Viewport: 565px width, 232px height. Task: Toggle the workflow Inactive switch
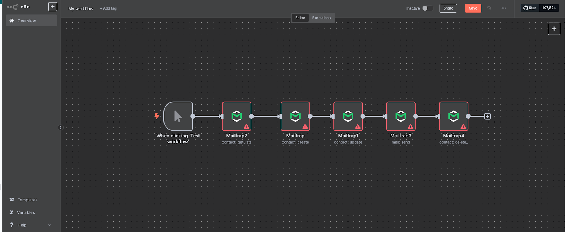(427, 8)
